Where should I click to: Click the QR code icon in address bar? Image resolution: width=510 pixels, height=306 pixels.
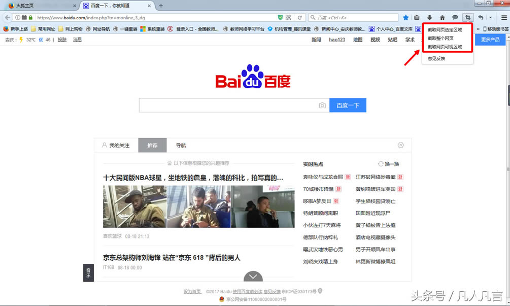point(288,17)
